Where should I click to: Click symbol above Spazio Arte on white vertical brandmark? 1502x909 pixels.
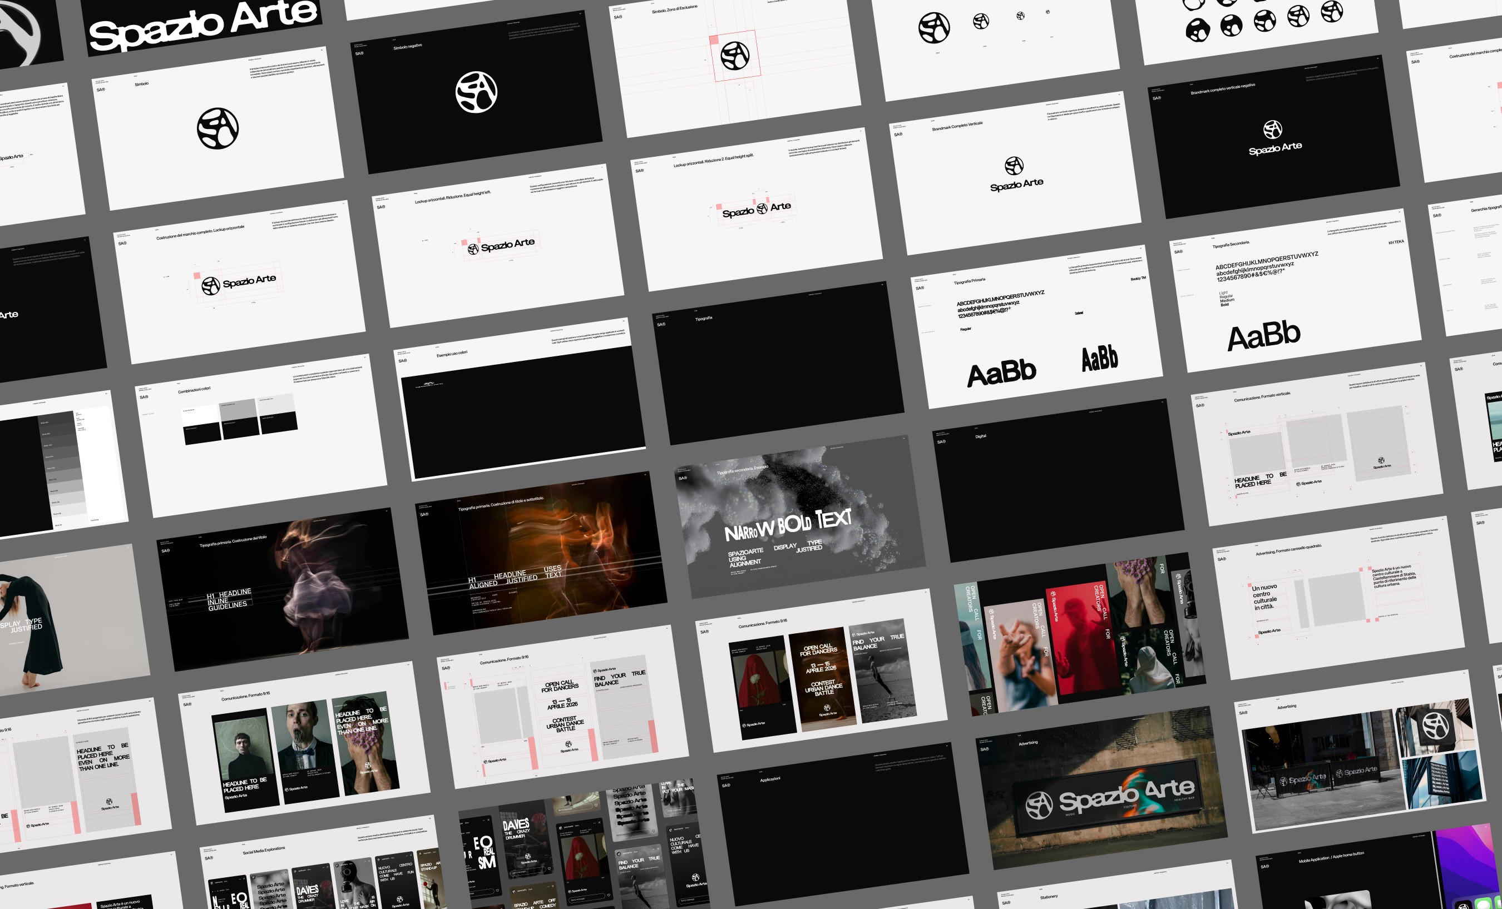point(1014,165)
